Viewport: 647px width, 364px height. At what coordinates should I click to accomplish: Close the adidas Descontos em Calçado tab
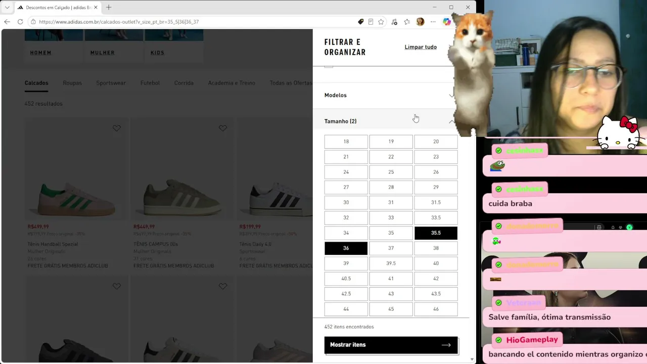[x=96, y=8]
